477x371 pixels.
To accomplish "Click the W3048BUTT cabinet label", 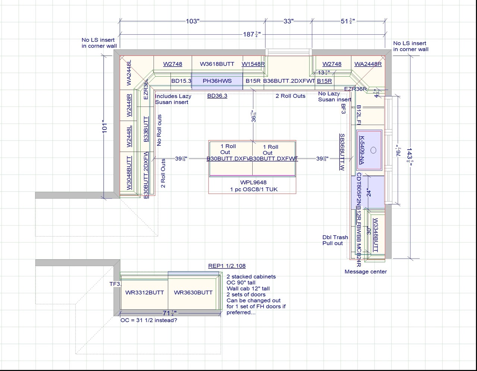I will pyautogui.click(x=129, y=173).
